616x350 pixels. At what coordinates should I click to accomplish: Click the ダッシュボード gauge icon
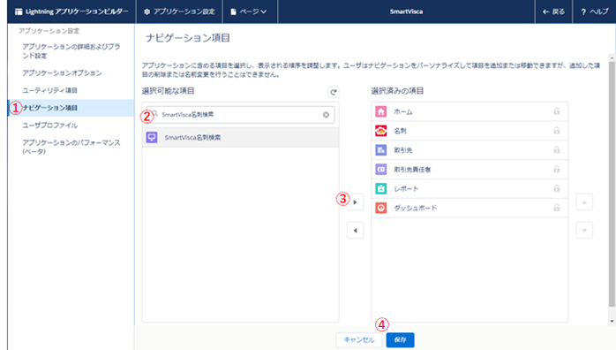point(380,208)
